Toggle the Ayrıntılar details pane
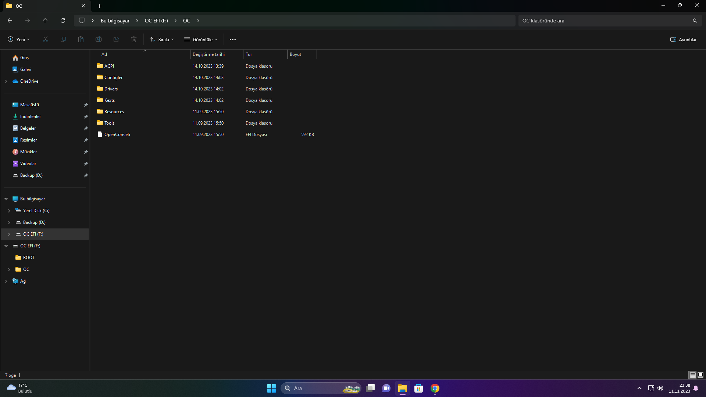This screenshot has width=706, height=397. tap(683, 39)
